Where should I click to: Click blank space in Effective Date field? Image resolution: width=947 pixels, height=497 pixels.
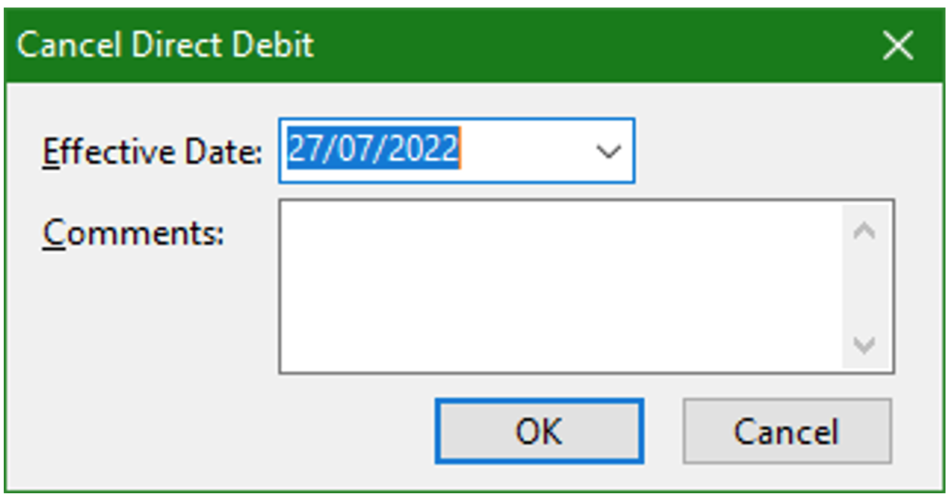point(525,150)
